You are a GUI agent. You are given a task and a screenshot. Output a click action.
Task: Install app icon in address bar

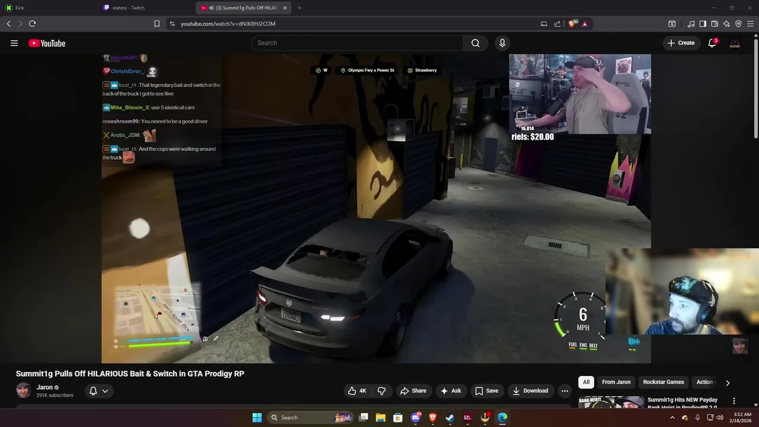coord(544,24)
